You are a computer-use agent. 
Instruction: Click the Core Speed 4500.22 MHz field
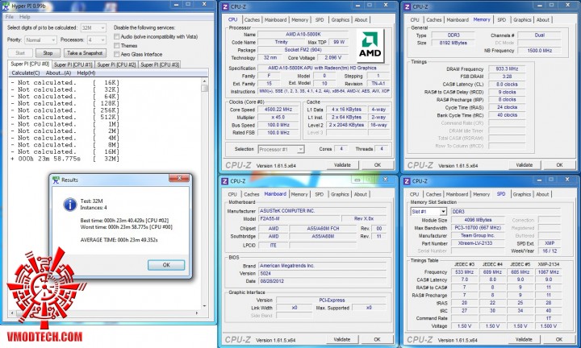click(278, 110)
